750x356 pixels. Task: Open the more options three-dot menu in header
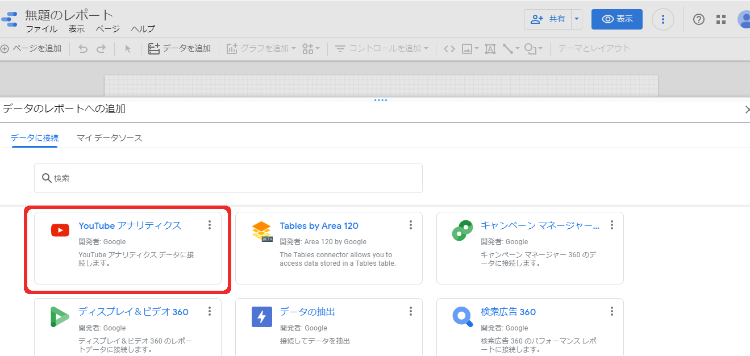point(663,20)
